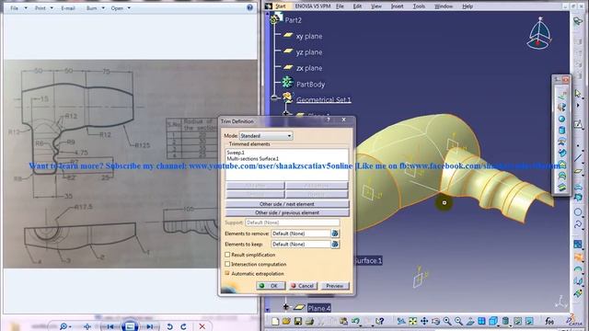Viewport: 589px width, 331px height.
Task: Click the Rotate view icon
Action: point(435,321)
